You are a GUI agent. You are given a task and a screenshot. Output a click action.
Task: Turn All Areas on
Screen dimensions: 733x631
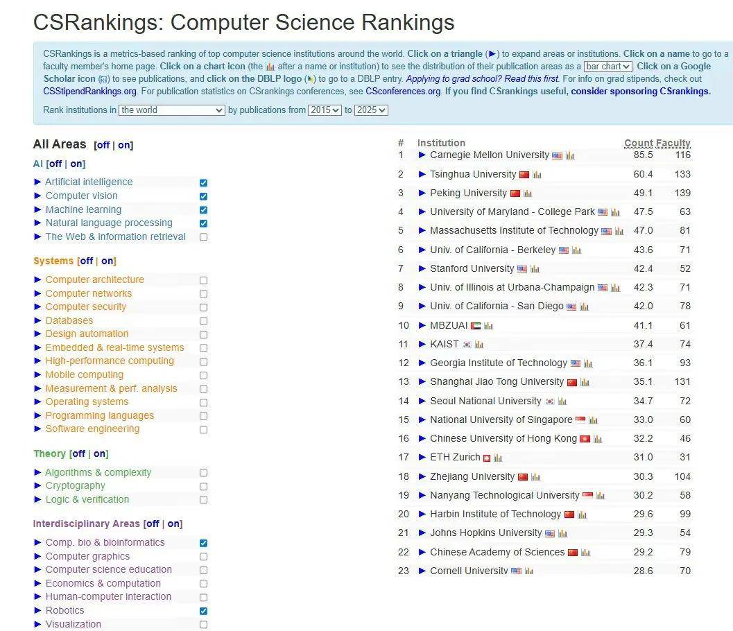coord(124,146)
